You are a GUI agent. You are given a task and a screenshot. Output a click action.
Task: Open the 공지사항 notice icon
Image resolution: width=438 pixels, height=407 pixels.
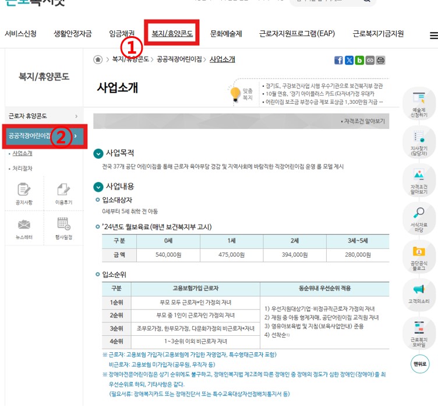pos(24,194)
